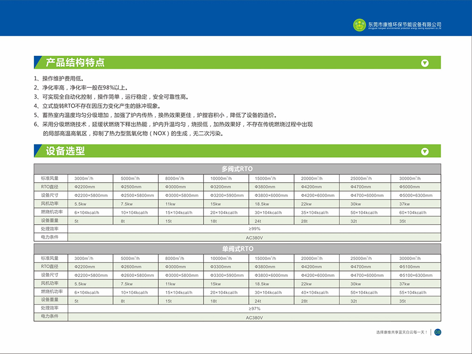
Task: Click the page number 08 badge
Action: point(438,332)
